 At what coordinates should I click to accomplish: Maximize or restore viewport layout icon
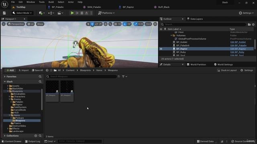point(155,24)
